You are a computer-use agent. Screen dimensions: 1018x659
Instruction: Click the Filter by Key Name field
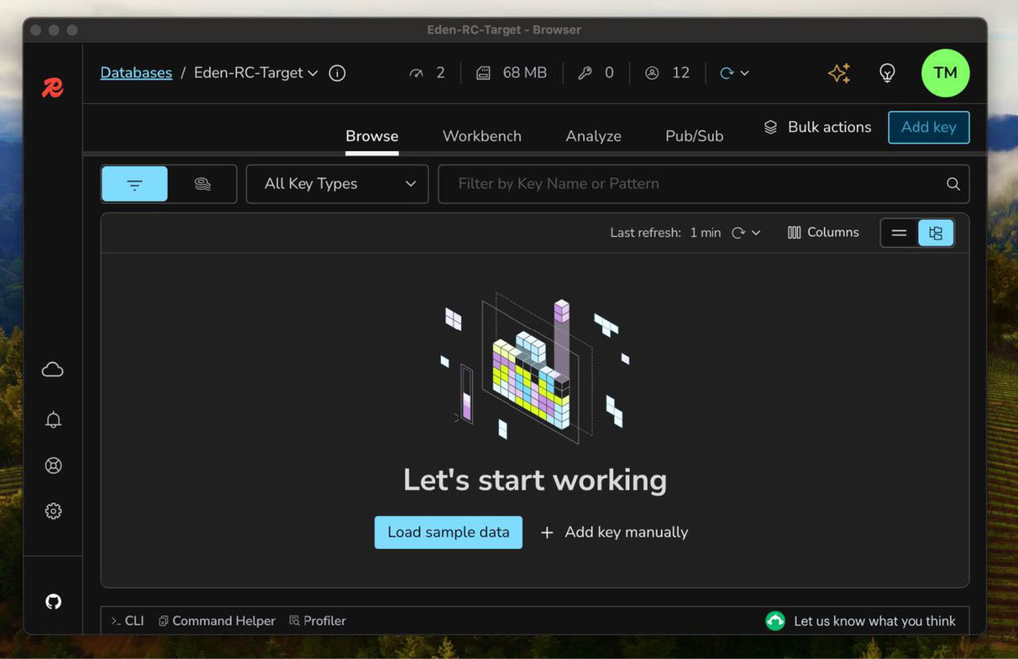684,184
